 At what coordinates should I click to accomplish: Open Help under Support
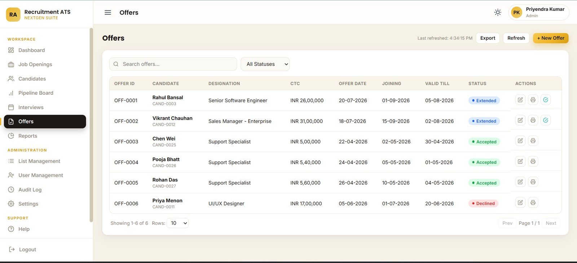click(45, 229)
